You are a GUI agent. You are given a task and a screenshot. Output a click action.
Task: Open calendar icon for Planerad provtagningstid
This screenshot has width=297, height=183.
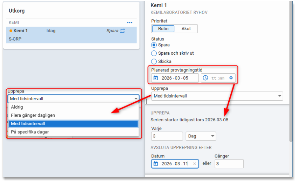(x=156, y=78)
